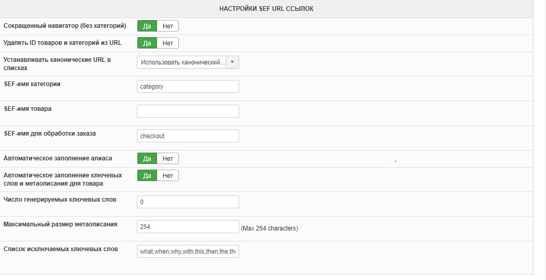This screenshot has height=280, width=546.
Task: Disable Автоматическое заполнение алиаса with Нет
Action: 167,158
